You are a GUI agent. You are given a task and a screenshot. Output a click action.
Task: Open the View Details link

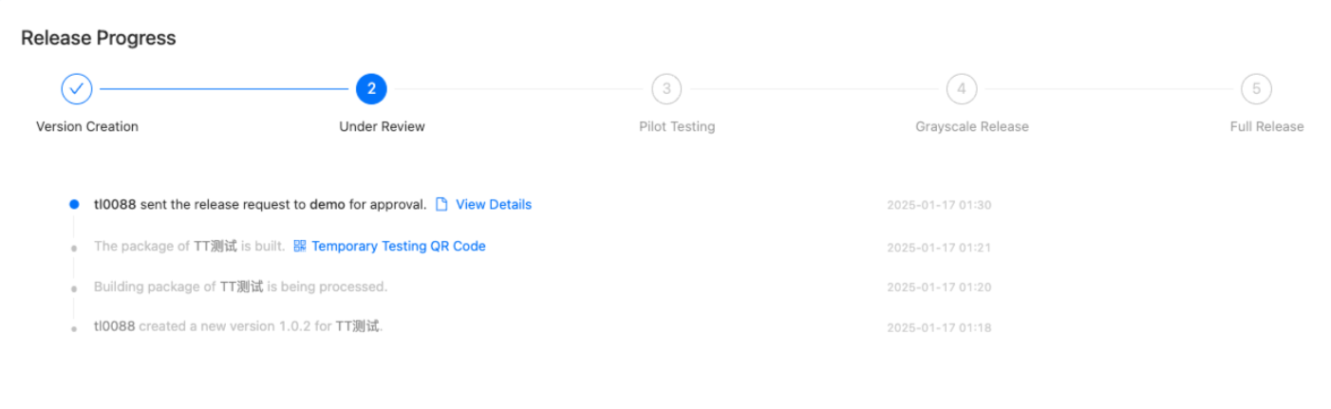click(x=494, y=205)
